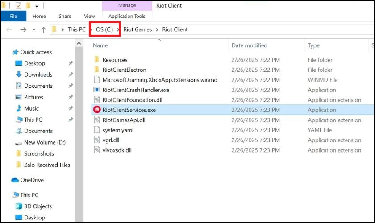This screenshot has height=223, width=375.
Task: Open the recent locations dropdown arrow
Action: (x=34, y=29)
